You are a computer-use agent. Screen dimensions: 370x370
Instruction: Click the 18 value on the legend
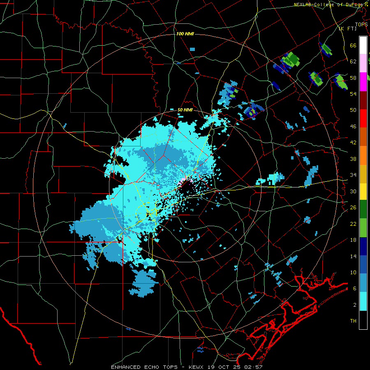coord(353,240)
